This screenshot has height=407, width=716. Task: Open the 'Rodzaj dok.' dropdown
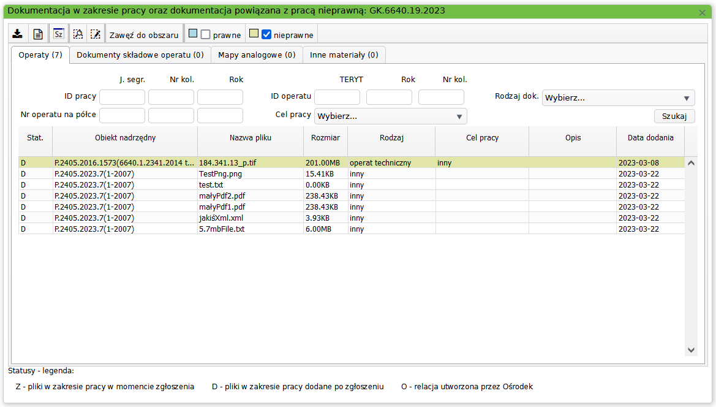(618, 98)
